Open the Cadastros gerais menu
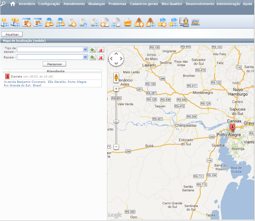Image resolution: width=255 pixels, height=221 pixels. tap(144, 4)
